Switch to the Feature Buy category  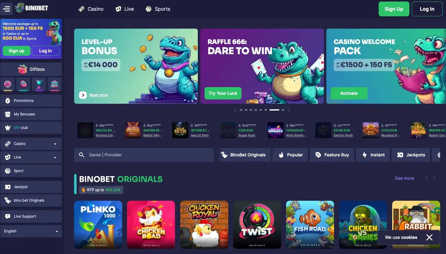tap(332, 155)
